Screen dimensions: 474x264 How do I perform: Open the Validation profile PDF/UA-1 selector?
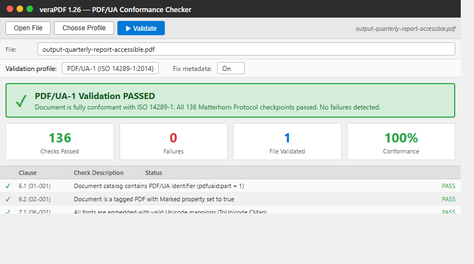(x=110, y=69)
